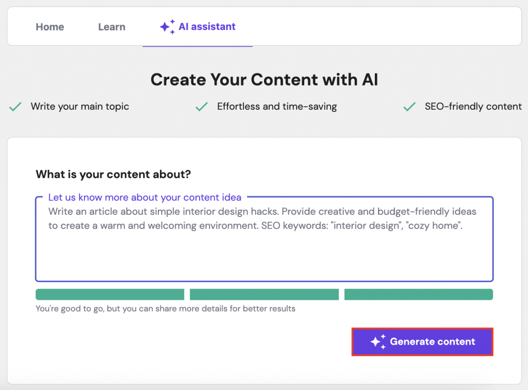The height and width of the screenshot is (390, 528).
Task: Click the first green strength bar segment
Action: [x=110, y=294]
